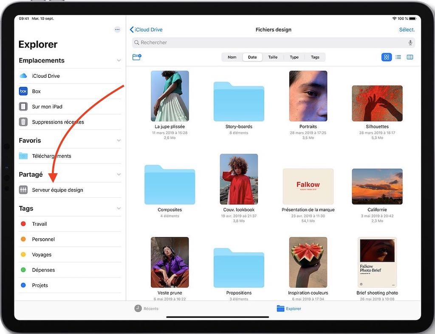Tap the Sélect. button

pyautogui.click(x=407, y=29)
